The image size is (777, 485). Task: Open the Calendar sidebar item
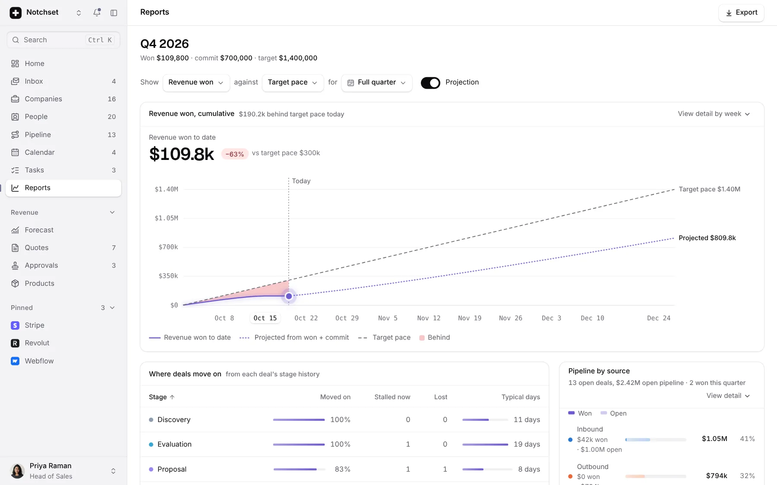[63, 152]
